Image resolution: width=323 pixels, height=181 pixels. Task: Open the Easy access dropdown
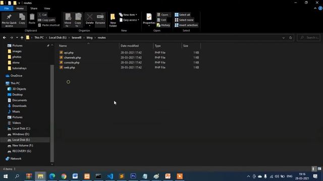[x=129, y=20]
